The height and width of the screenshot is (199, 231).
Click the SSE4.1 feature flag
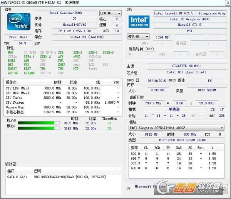(29, 56)
